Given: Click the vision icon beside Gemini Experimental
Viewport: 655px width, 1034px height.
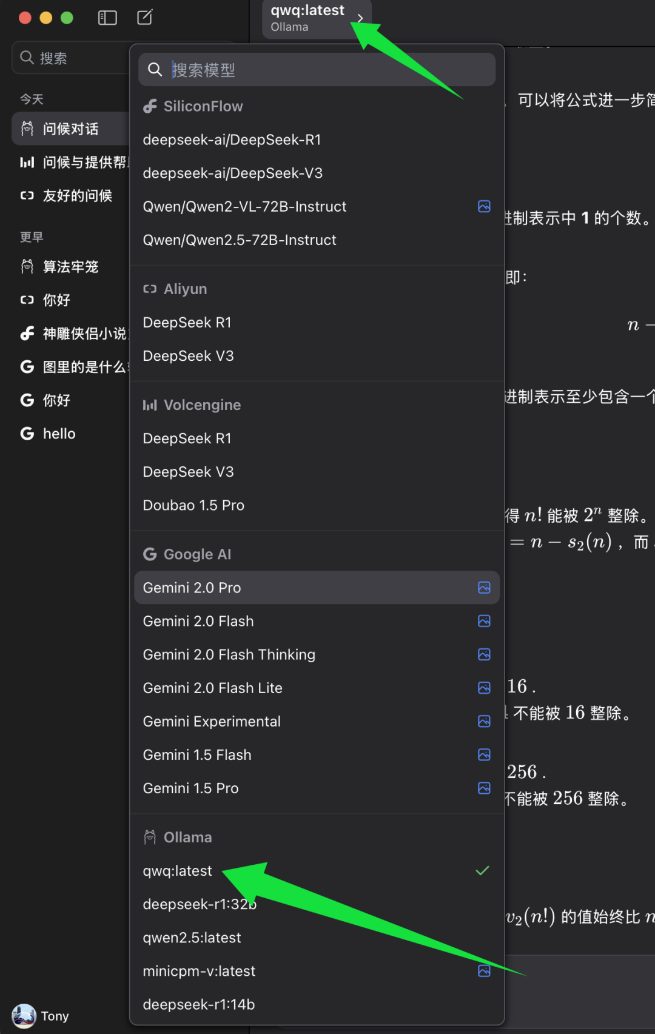Looking at the screenshot, I should [484, 721].
